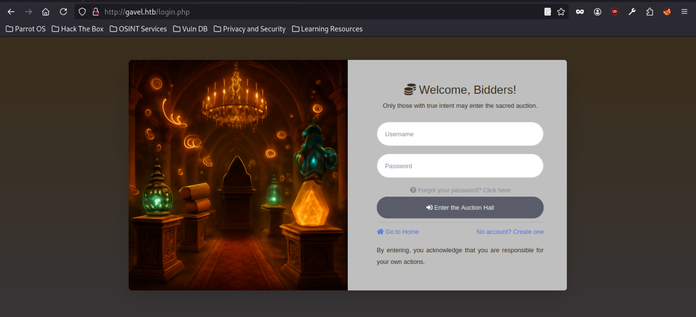Bookmark this page with the star
696x317 pixels.
click(561, 12)
